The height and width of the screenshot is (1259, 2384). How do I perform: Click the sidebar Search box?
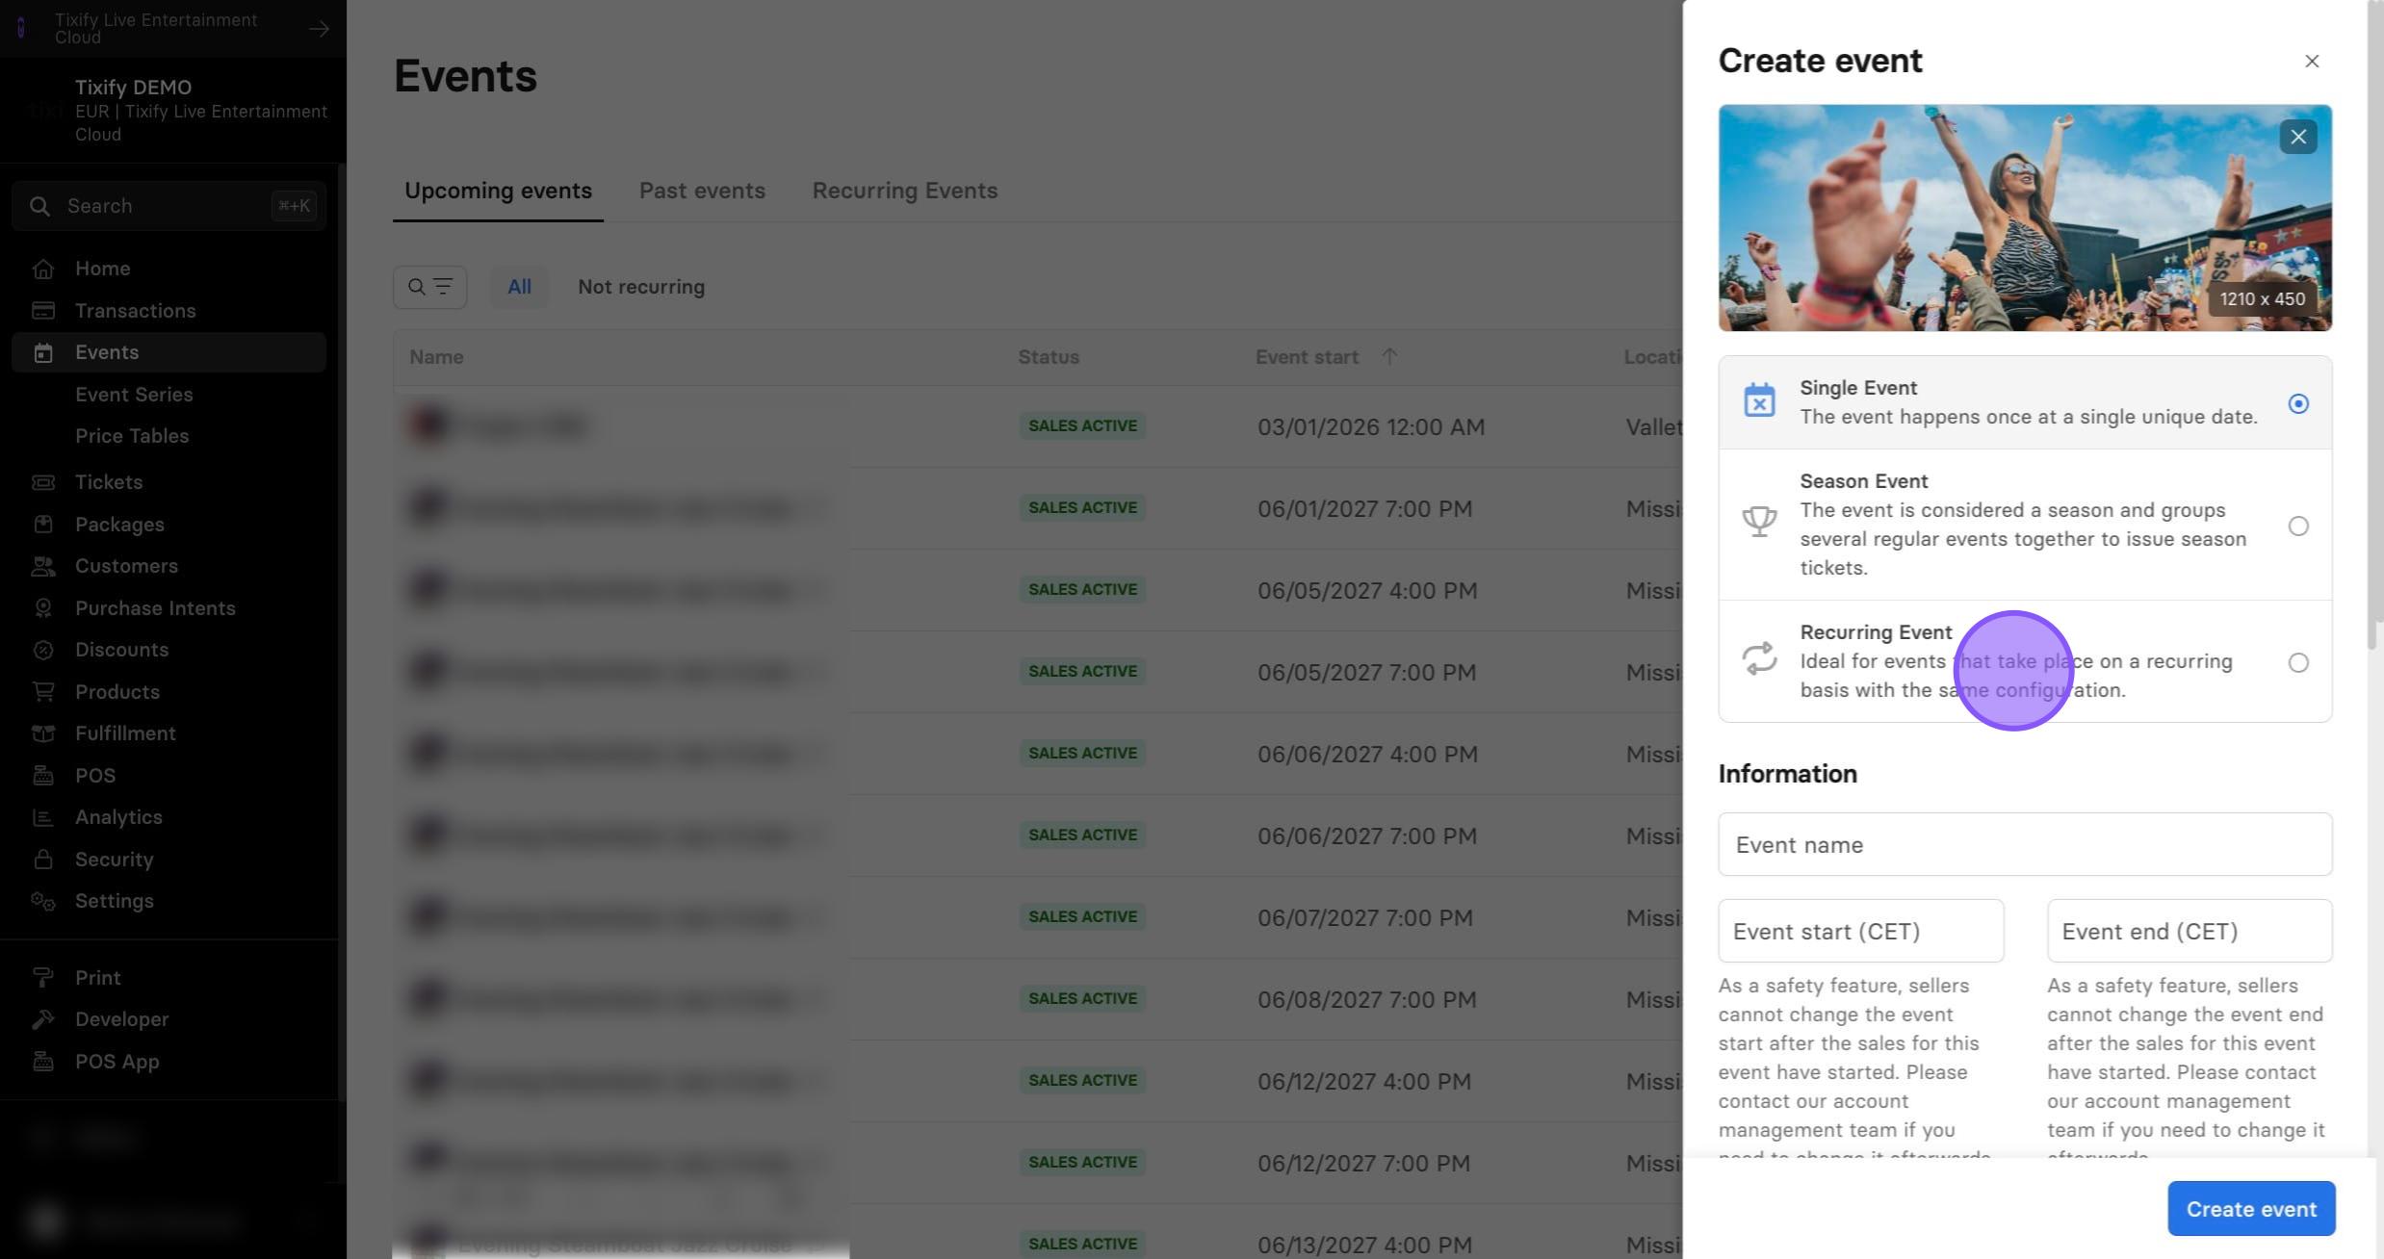click(x=168, y=206)
